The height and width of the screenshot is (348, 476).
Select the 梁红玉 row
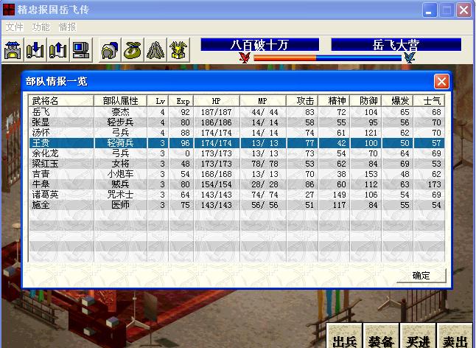coord(237,164)
